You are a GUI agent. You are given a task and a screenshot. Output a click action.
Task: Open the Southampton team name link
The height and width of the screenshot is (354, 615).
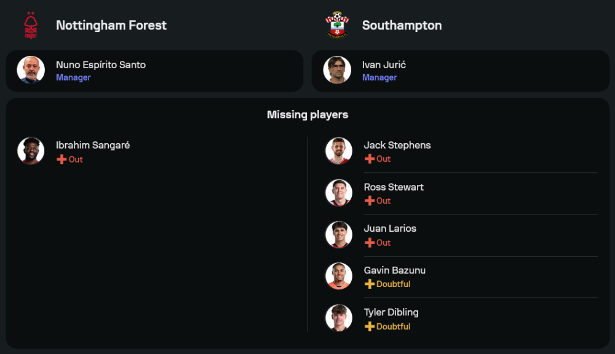click(x=402, y=26)
